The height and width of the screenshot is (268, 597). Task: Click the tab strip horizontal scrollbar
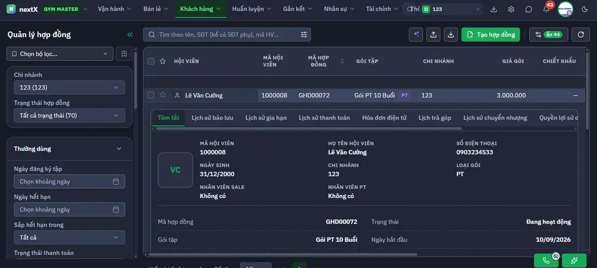click(308, 129)
